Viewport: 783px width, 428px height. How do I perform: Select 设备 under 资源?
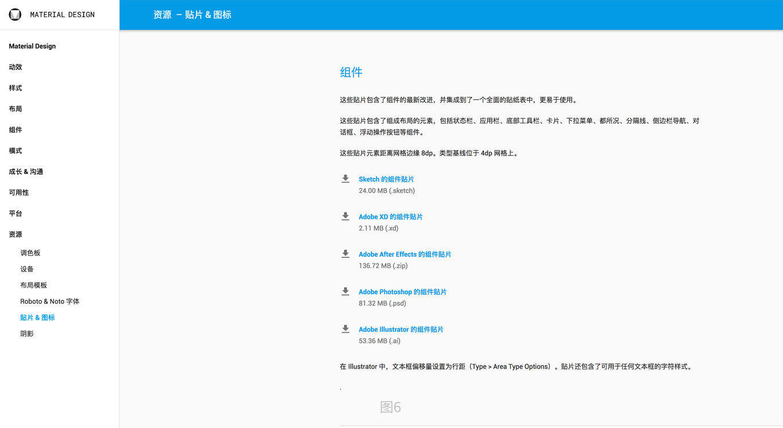click(27, 269)
